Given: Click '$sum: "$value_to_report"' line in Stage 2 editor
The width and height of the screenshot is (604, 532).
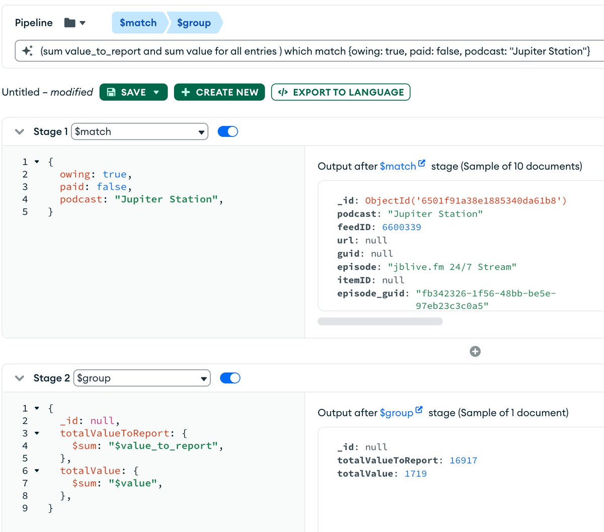Looking at the screenshot, I should pos(147,445).
